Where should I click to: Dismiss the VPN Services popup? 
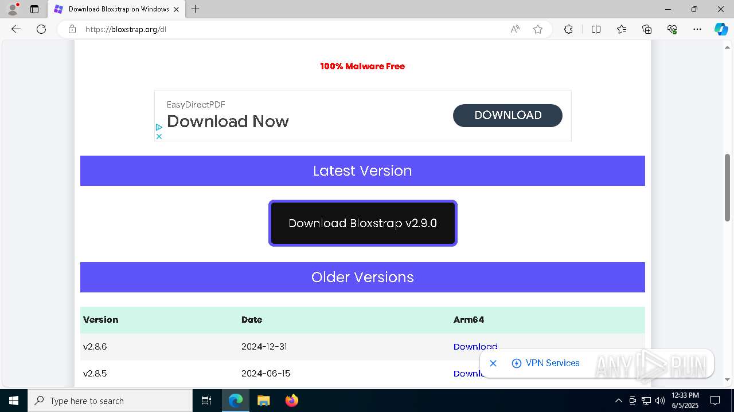click(x=493, y=363)
